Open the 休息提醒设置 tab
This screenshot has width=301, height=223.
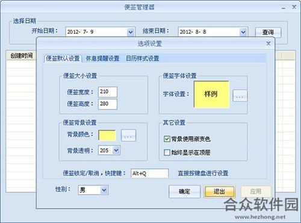click(x=102, y=58)
